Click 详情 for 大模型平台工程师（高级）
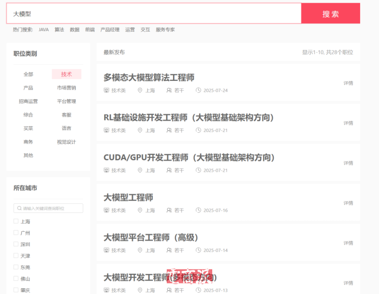Image resolution: width=379 pixels, height=294 pixels. tap(348, 243)
